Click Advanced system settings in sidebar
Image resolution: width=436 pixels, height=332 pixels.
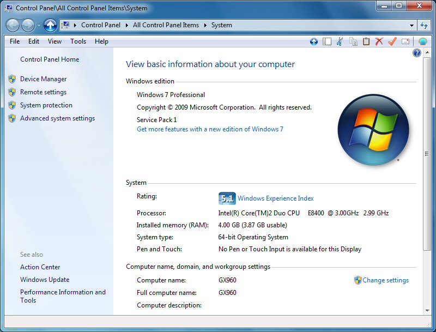(57, 118)
